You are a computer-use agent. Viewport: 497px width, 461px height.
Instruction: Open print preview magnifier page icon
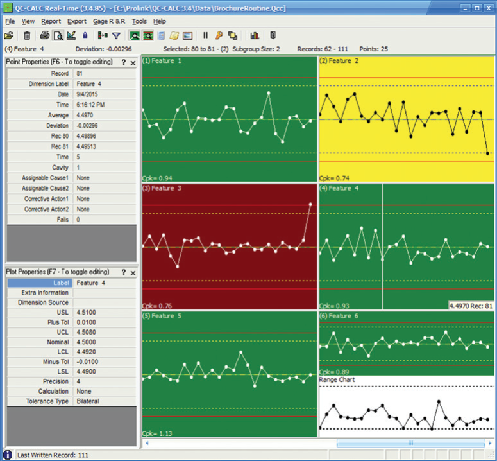[x=58, y=35]
